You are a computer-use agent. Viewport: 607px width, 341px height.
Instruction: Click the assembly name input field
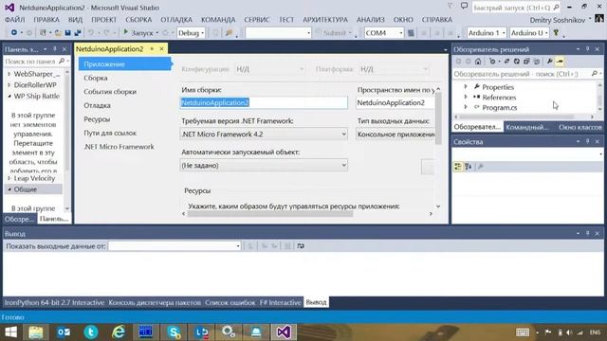tap(264, 102)
